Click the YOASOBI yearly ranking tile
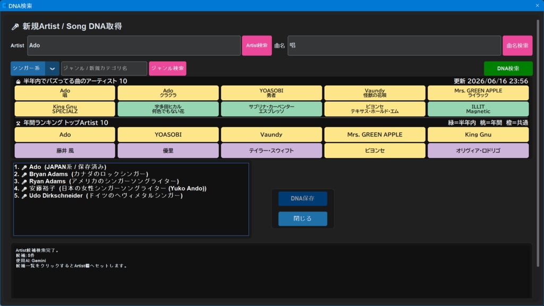The height and width of the screenshot is (306, 544). tap(168, 135)
